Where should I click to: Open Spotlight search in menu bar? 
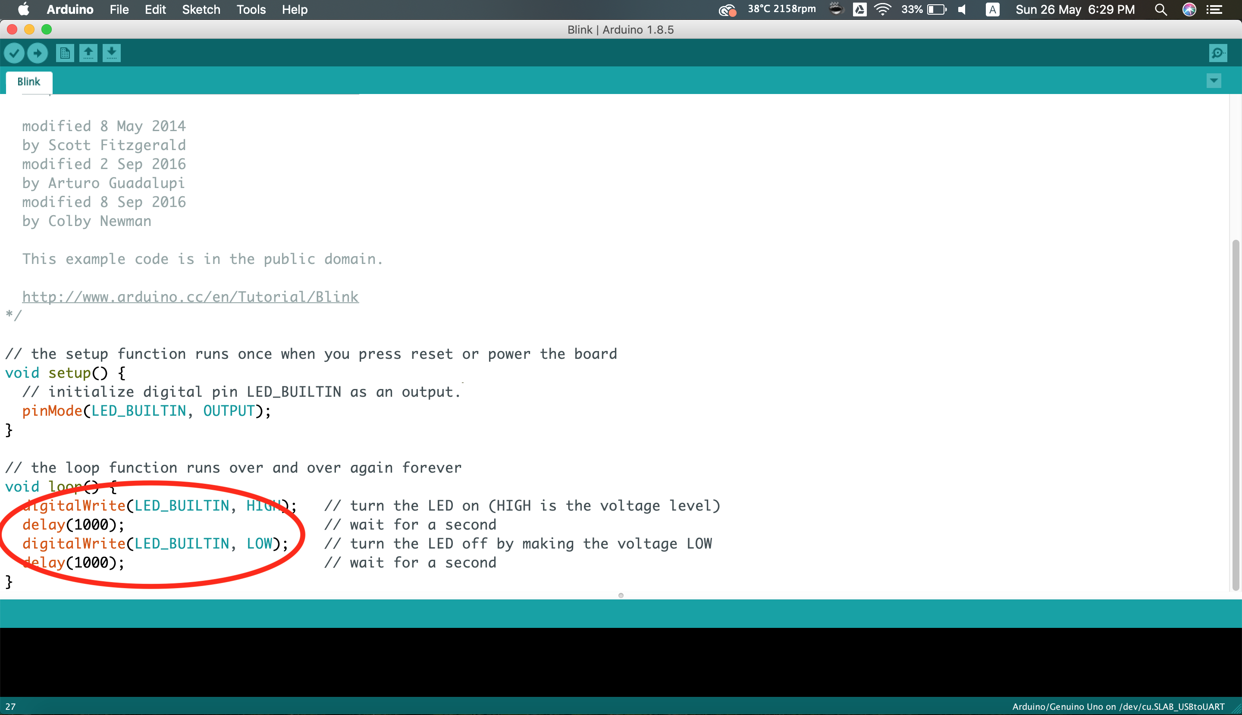click(1160, 10)
